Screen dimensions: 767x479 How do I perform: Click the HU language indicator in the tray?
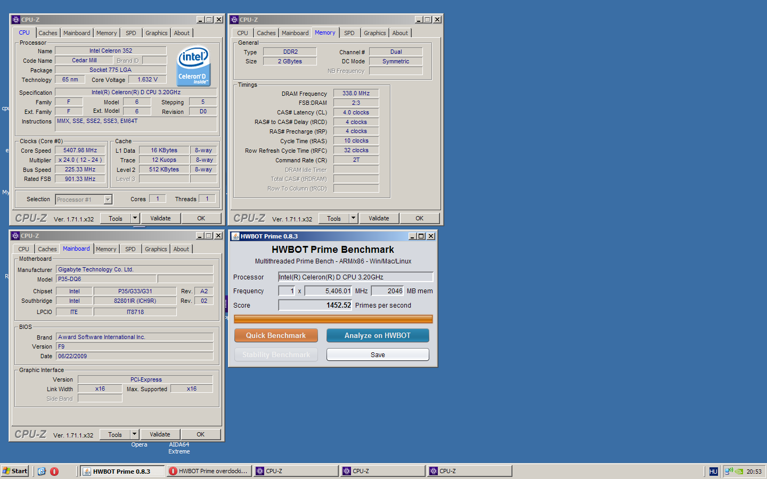coord(713,472)
